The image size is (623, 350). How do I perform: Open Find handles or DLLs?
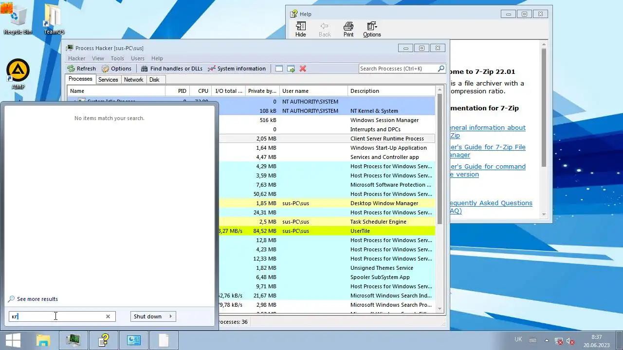171,69
